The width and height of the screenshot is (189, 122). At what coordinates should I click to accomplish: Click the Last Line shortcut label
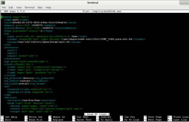pyautogui.click(x=180, y=120)
